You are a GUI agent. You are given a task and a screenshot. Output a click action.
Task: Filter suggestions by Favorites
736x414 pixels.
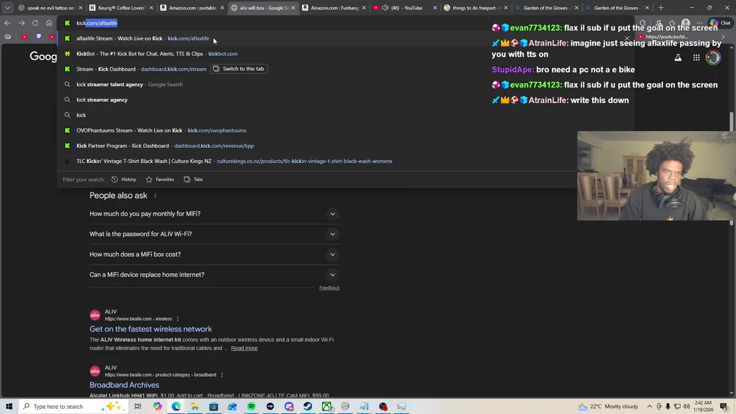click(x=160, y=179)
